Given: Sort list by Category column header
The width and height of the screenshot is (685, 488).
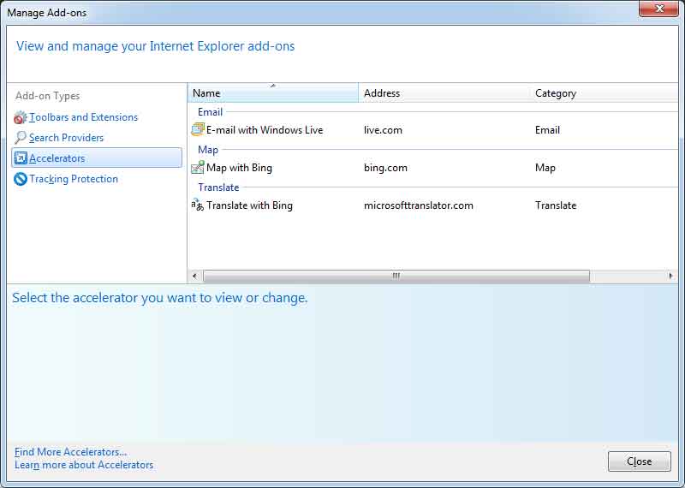Looking at the screenshot, I should [605, 93].
